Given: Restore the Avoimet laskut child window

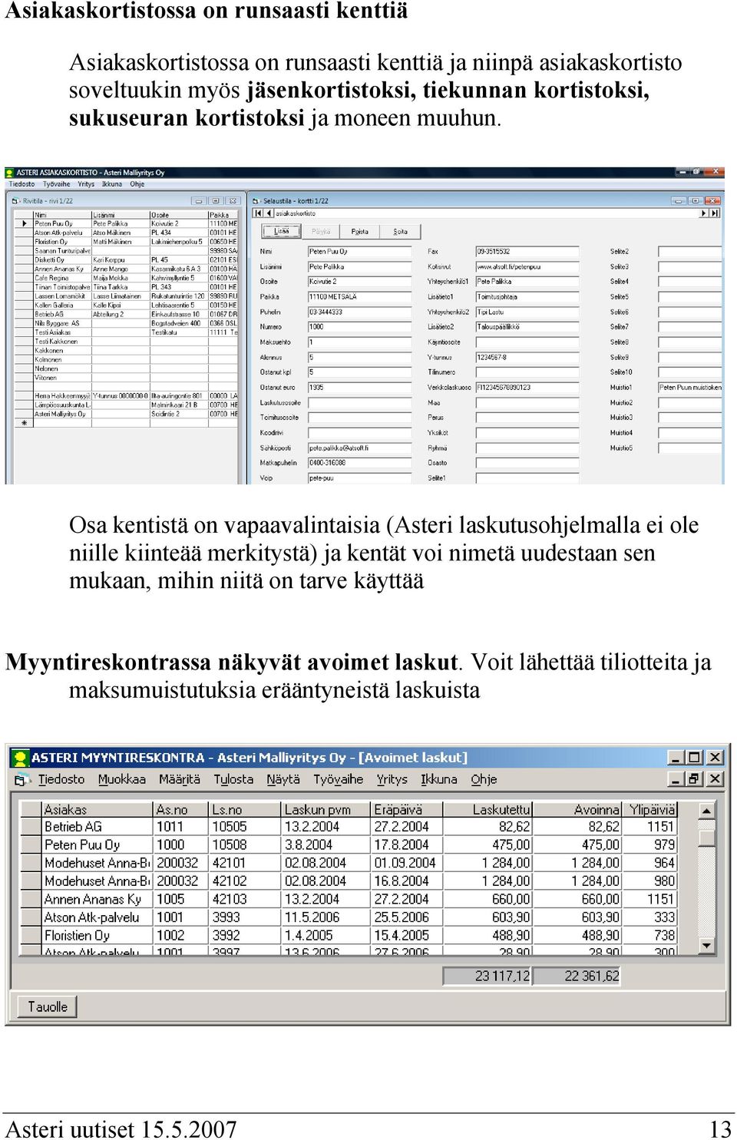Looking at the screenshot, I should (694, 779).
